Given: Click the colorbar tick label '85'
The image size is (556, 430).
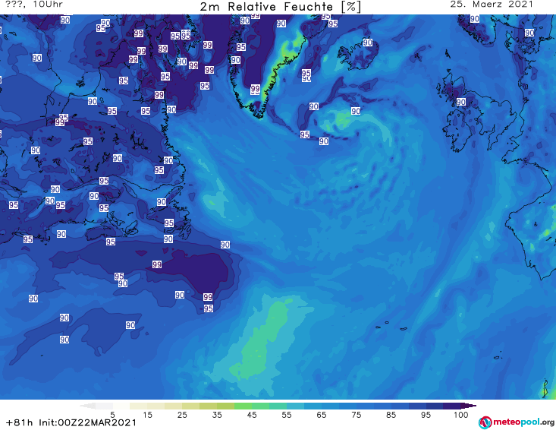Looking at the screenshot, I should point(391,415).
